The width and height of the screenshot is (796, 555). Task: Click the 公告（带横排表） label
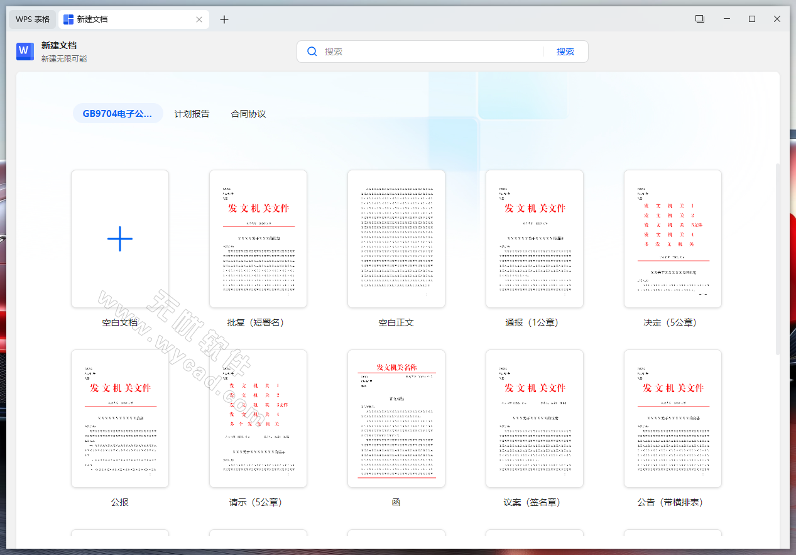coord(670,502)
